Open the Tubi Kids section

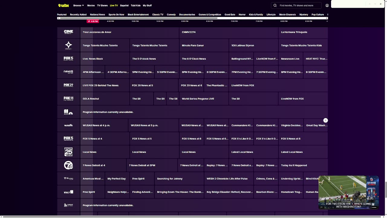tap(135, 5)
